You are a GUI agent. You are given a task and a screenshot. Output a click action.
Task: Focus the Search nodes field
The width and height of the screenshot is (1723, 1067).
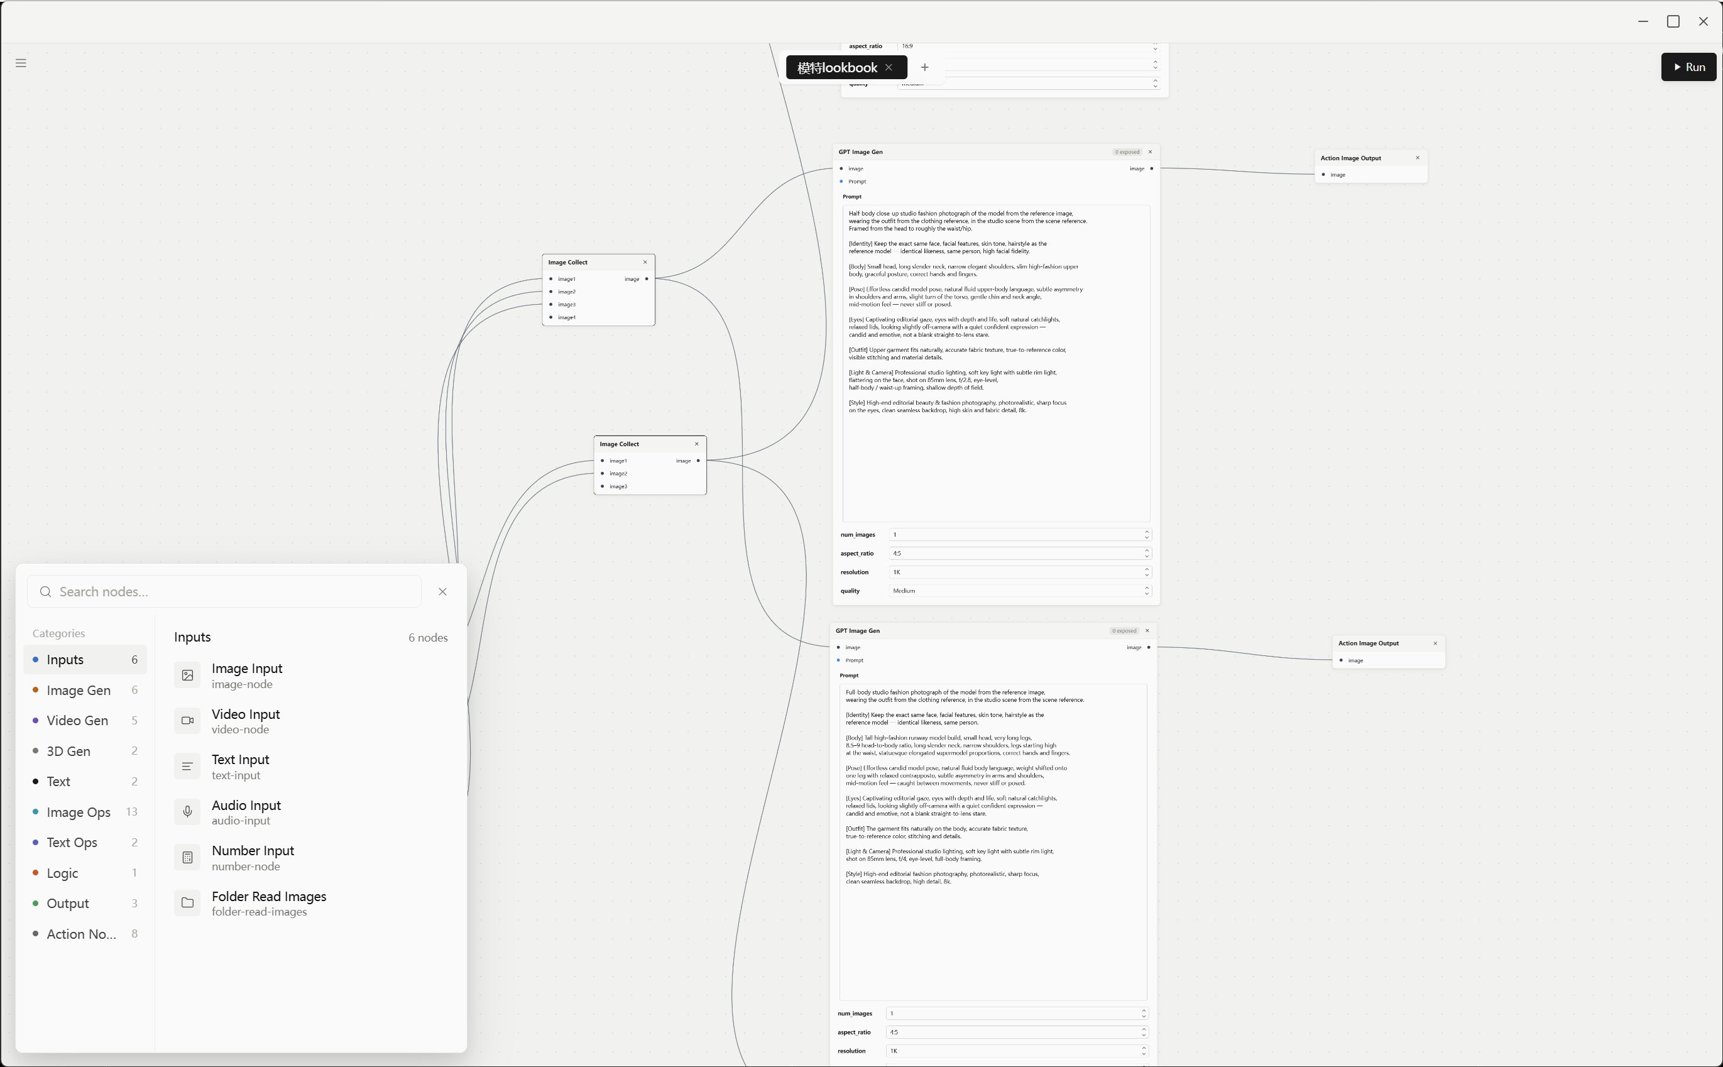pyautogui.click(x=224, y=591)
